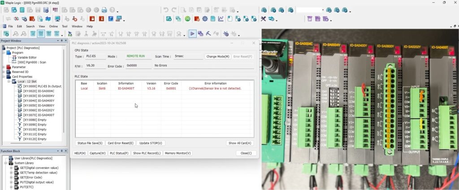Image resolution: width=459 pixels, height=190 pixels.
Task: Select PUT(Digital output value) library item
Action: (37, 182)
